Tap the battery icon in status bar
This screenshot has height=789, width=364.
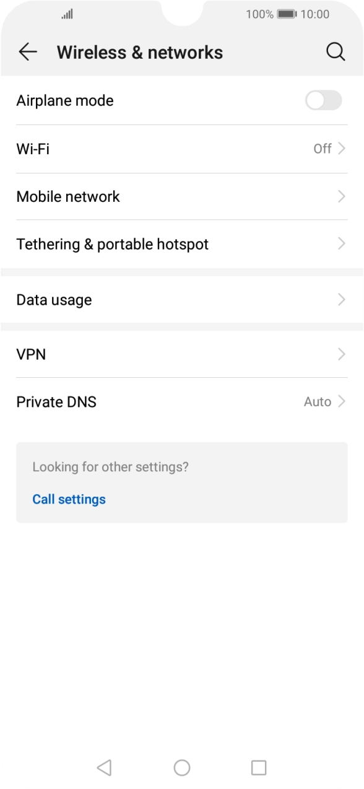click(x=288, y=14)
